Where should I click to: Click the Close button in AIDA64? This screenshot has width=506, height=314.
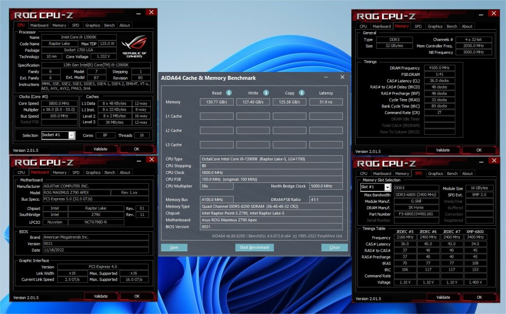335,247
